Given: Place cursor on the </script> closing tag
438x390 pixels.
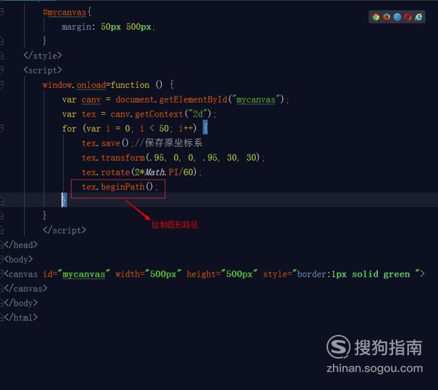Looking at the screenshot, I should click(x=65, y=230).
